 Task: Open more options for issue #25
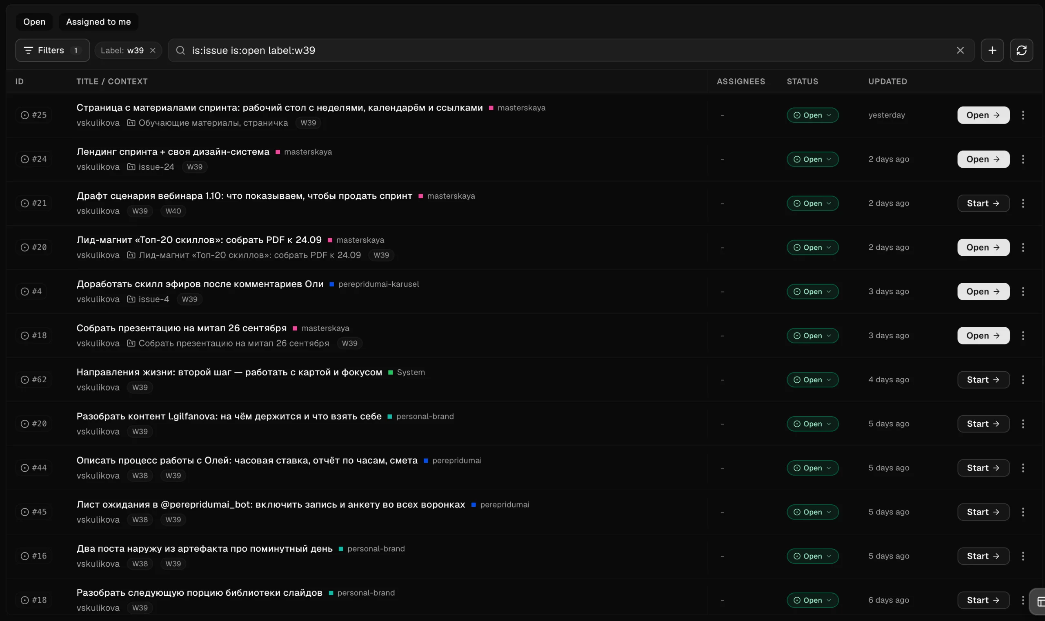click(x=1023, y=115)
